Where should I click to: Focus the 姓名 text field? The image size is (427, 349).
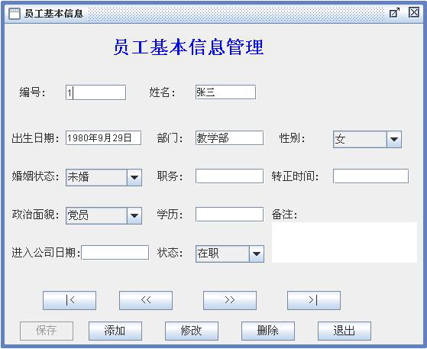click(225, 92)
